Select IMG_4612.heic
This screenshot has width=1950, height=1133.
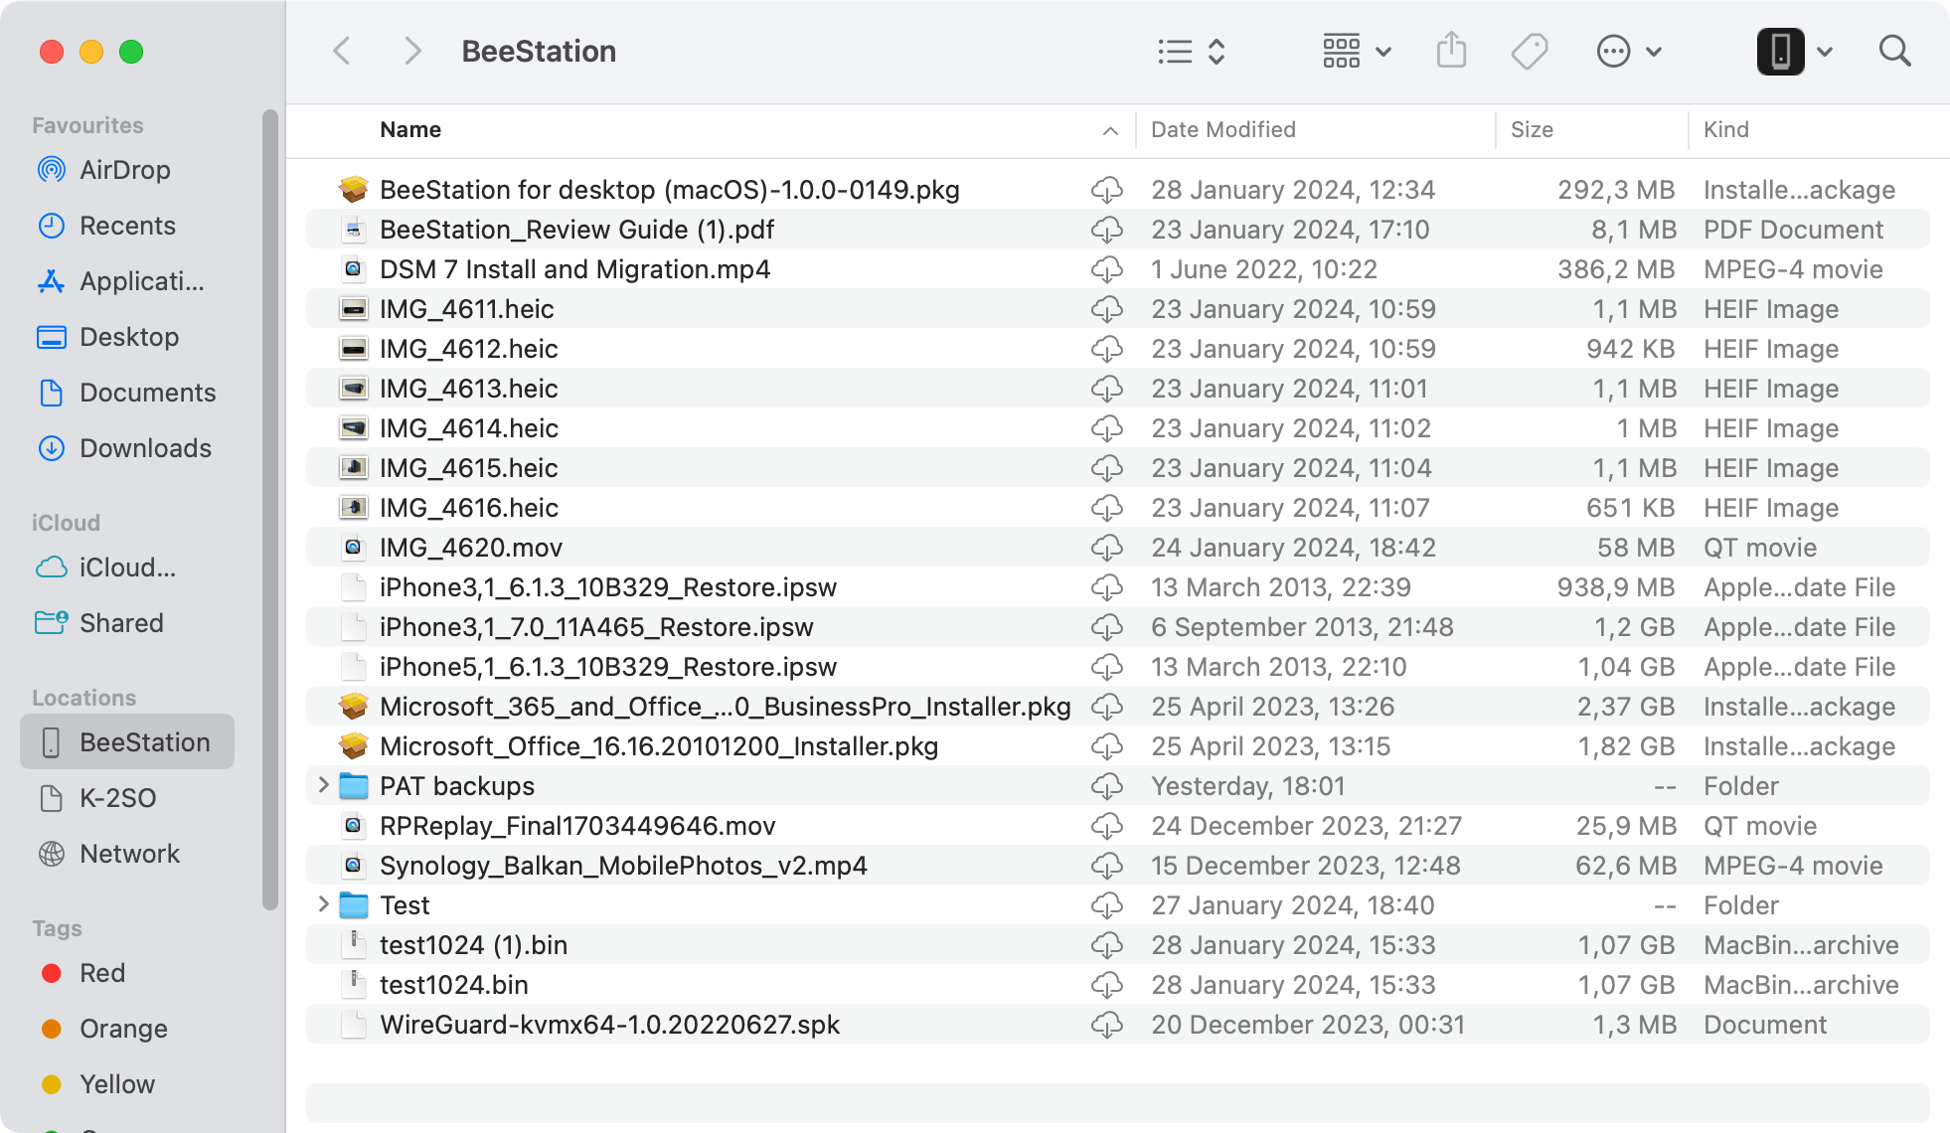tap(1118, 348)
